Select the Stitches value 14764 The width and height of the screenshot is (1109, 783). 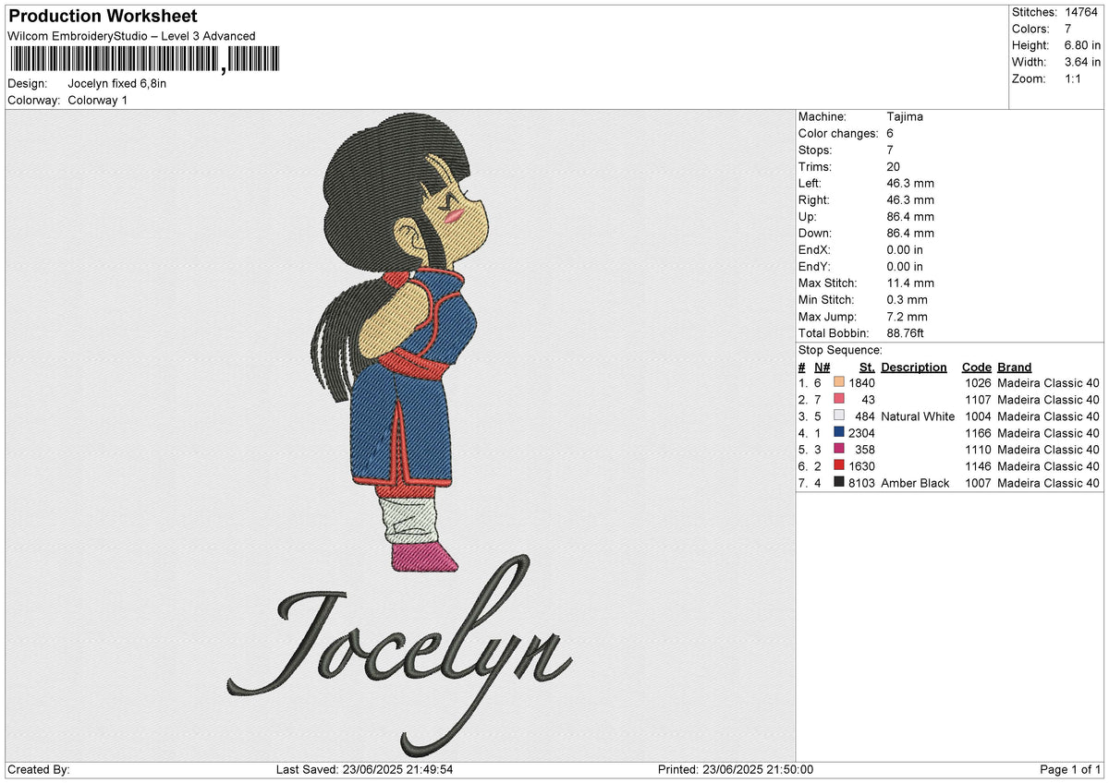(x=1083, y=12)
